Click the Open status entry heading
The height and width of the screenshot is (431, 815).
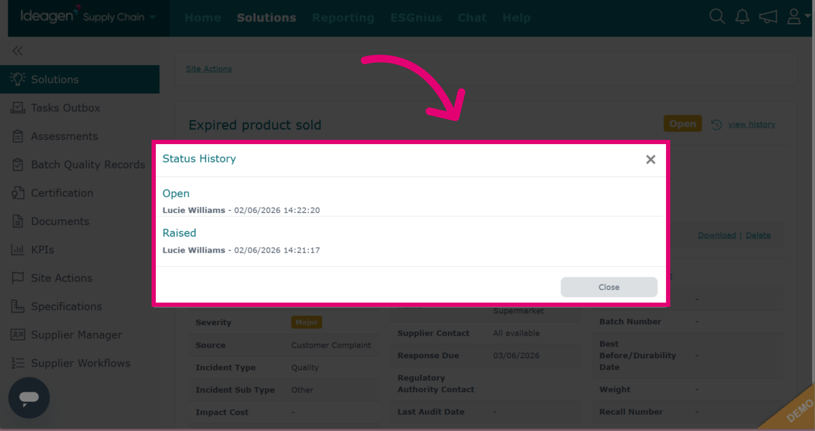pyautogui.click(x=176, y=193)
